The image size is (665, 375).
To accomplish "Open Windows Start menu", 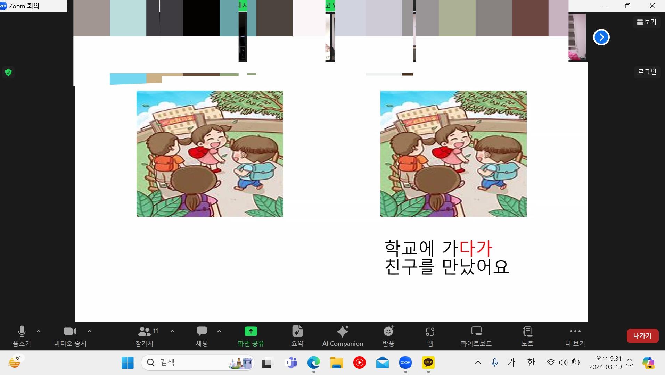I will click(x=128, y=363).
